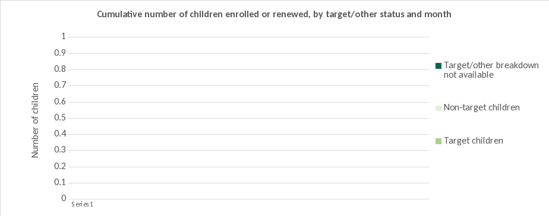This screenshot has width=549, height=216.
Task: Select the Target children legend swatch
Action: 438,141
